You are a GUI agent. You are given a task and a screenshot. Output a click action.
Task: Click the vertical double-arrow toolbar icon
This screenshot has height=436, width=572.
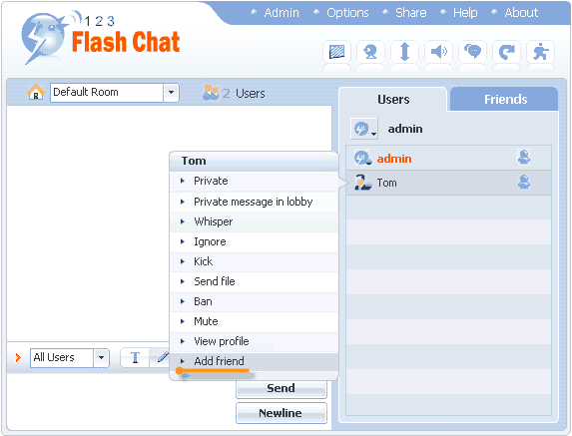click(x=404, y=52)
